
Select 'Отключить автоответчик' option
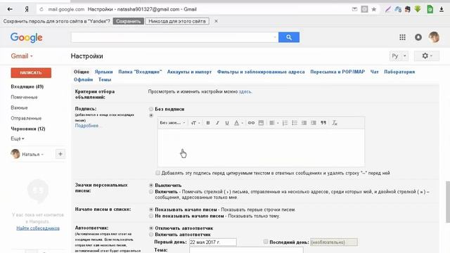point(151,228)
